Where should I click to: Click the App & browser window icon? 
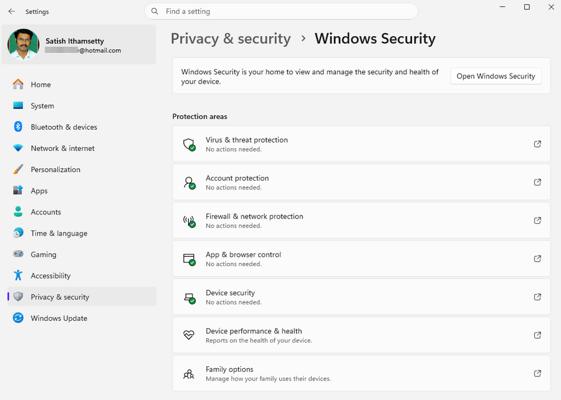tap(189, 259)
